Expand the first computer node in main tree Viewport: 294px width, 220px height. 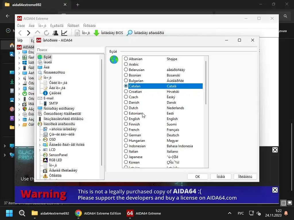pos(19,53)
